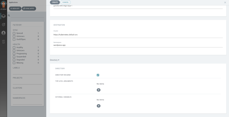229x117 pixels.
Task: Click the TOP-LEVEL ARGUMENTS label
Action: pyautogui.click(x=64, y=81)
